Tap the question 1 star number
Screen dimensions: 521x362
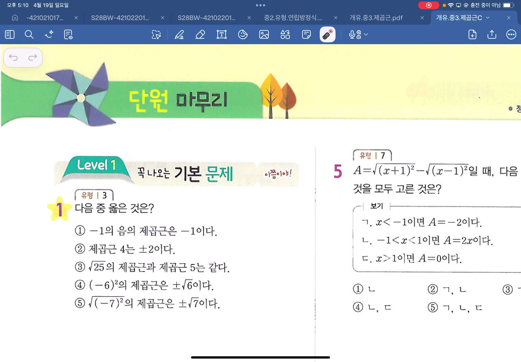tap(59, 209)
